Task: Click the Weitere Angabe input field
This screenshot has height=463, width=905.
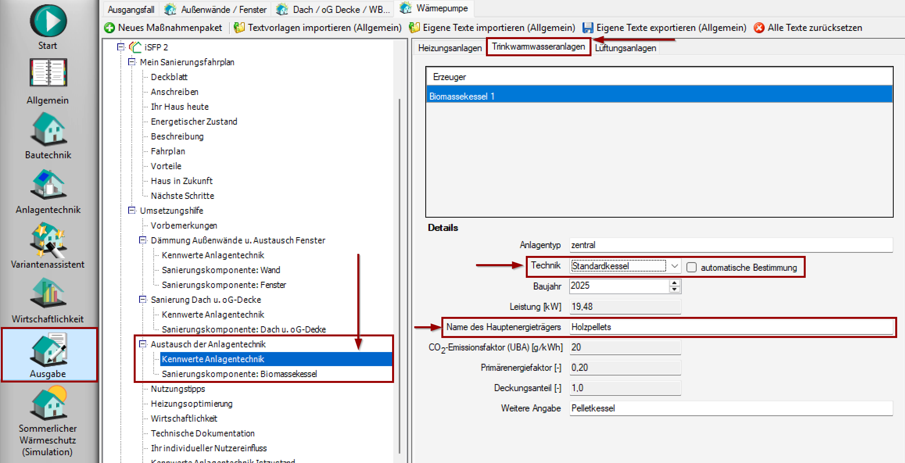Action: [x=730, y=408]
